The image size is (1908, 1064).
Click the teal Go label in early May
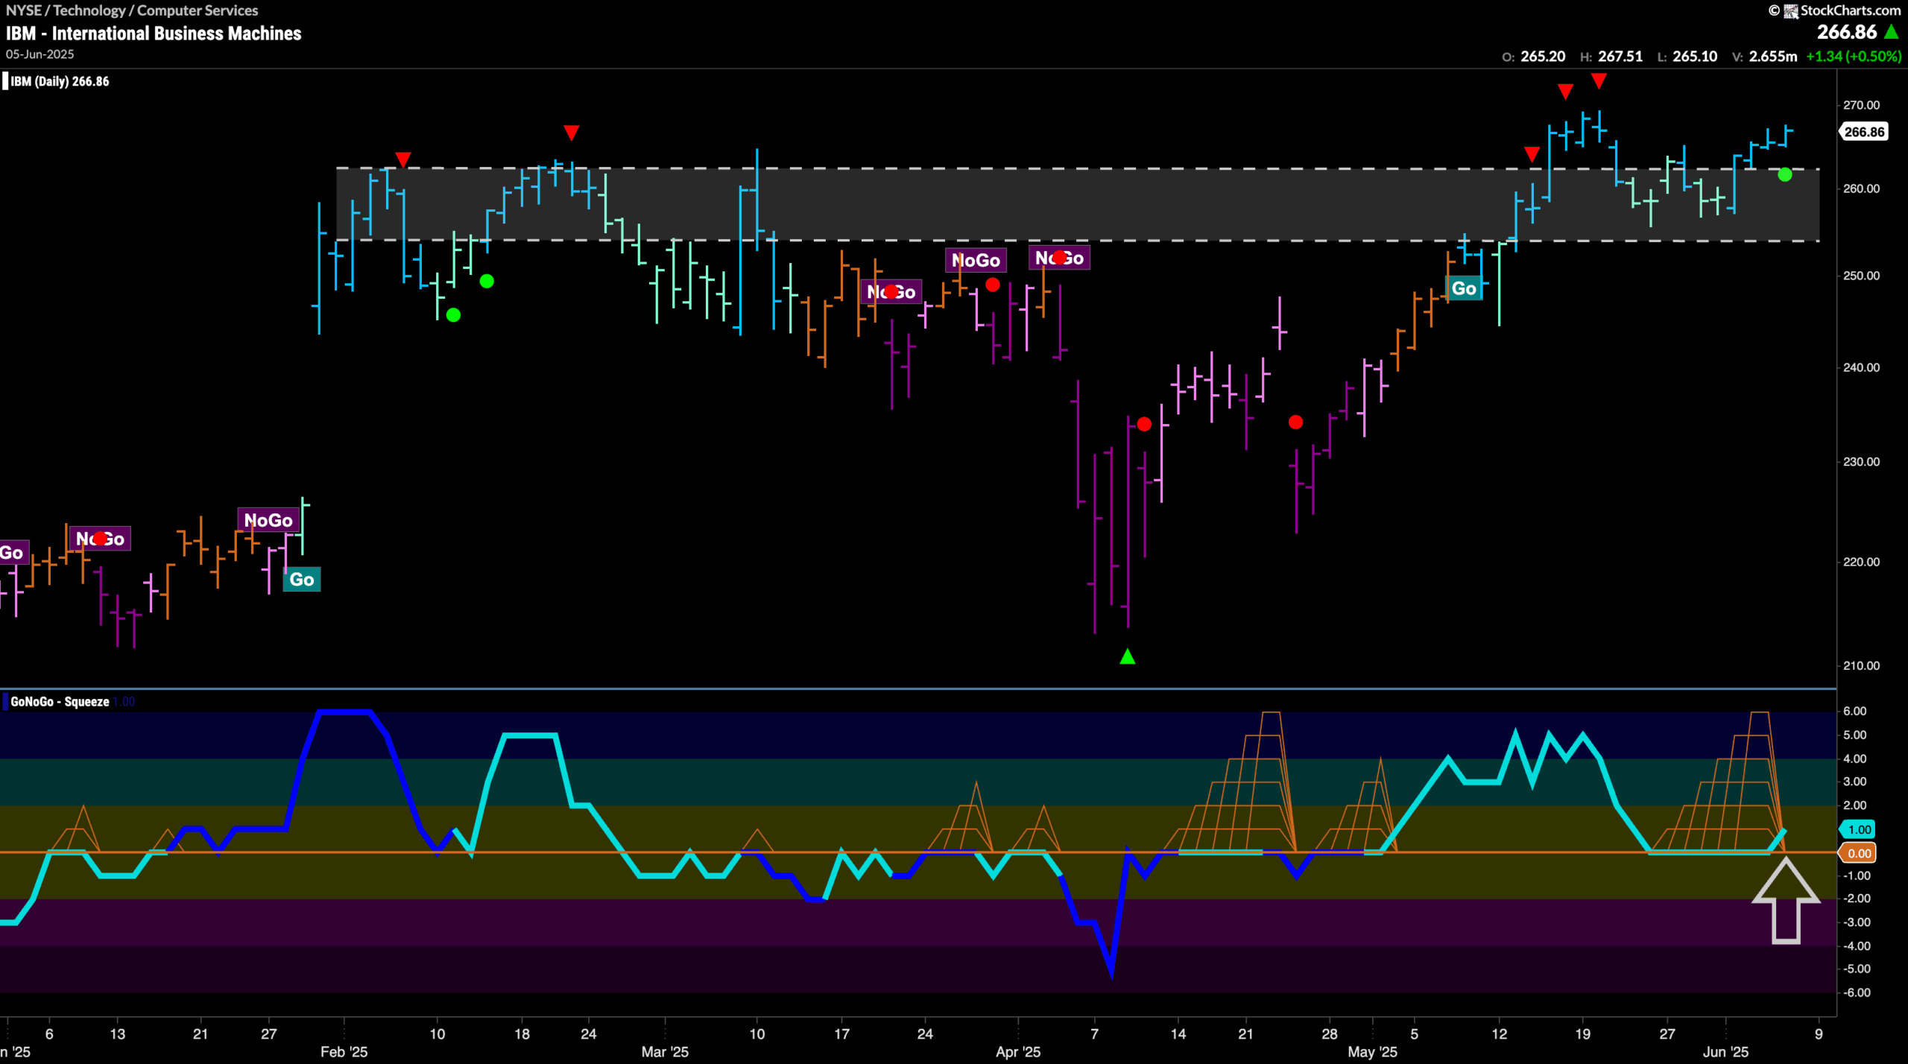pos(1464,288)
